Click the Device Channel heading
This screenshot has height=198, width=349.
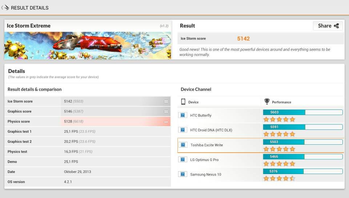(196, 89)
